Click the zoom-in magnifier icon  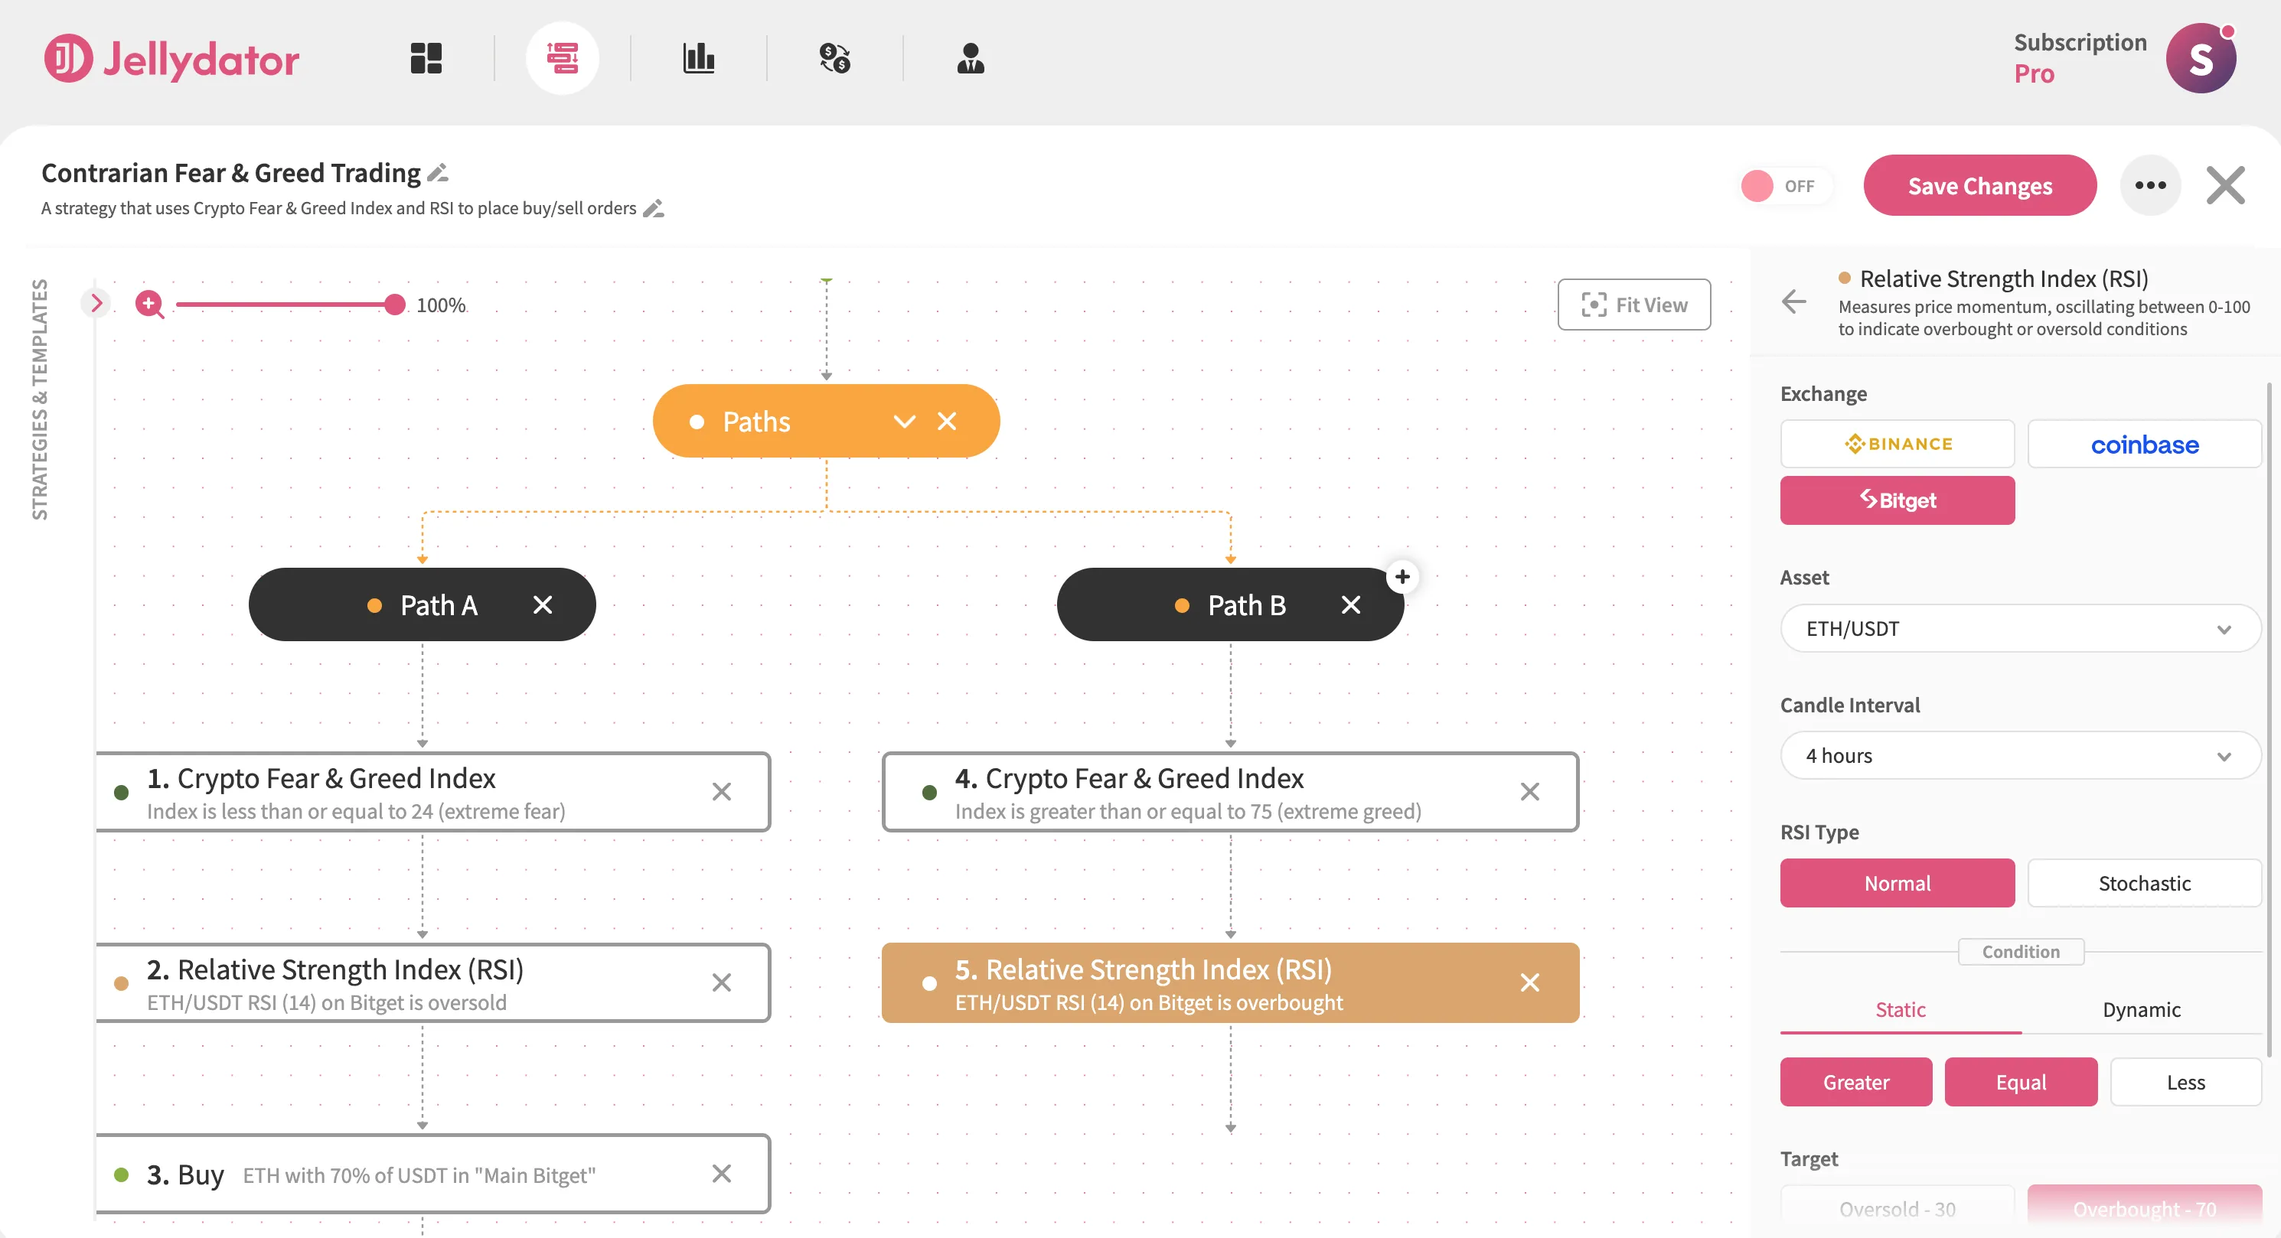coord(150,305)
